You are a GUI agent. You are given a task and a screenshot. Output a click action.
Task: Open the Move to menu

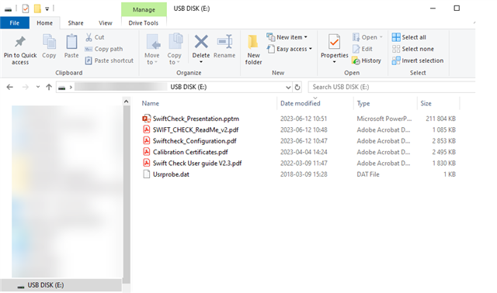tap(152, 50)
